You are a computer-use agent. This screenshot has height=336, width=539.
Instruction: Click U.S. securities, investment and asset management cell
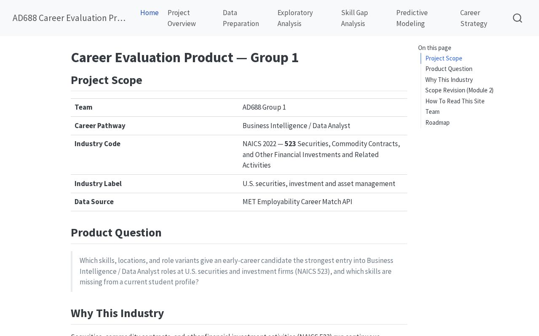coord(323,184)
